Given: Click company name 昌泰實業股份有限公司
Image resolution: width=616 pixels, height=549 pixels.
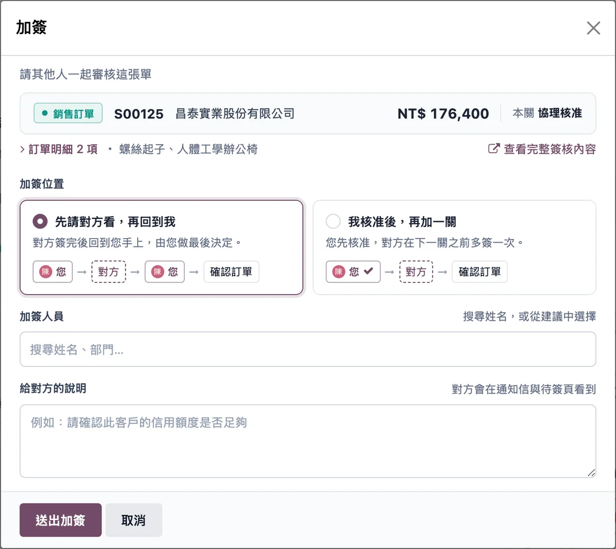Looking at the screenshot, I should 235,114.
